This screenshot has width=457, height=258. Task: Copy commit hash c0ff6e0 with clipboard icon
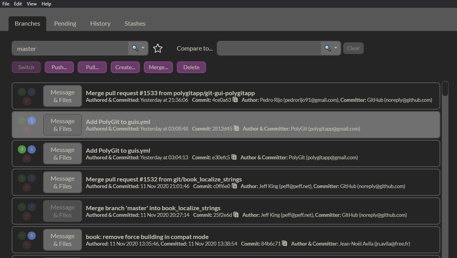coord(234,186)
